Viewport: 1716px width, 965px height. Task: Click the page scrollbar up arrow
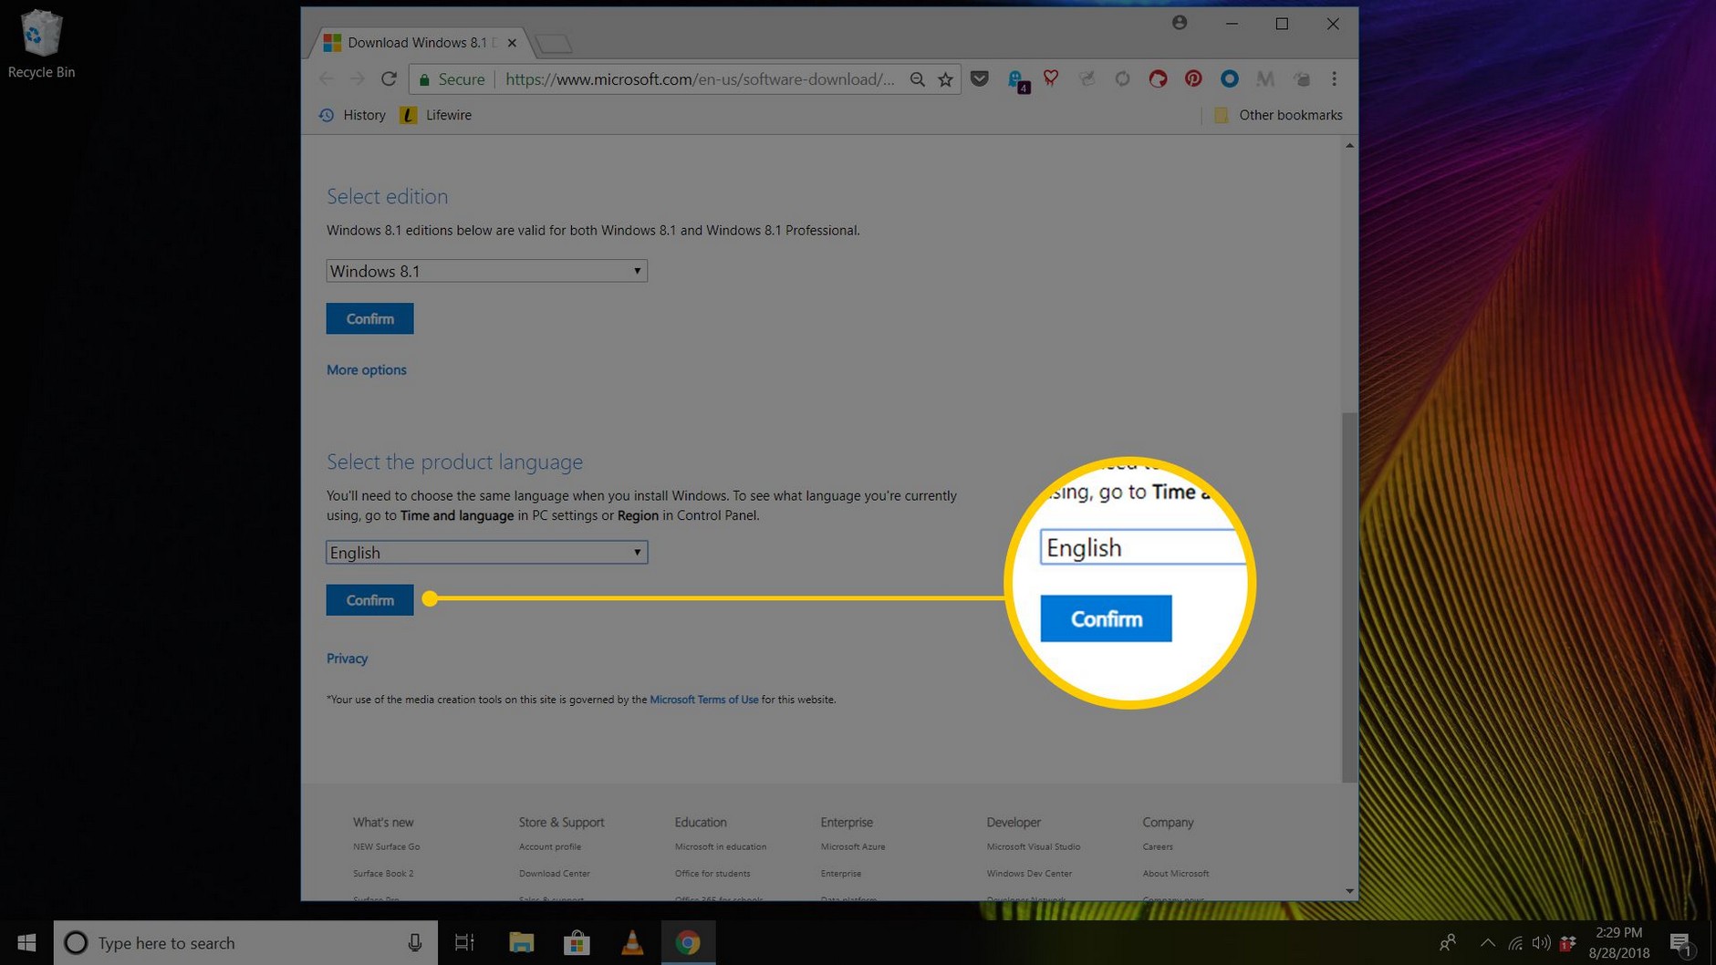[1349, 145]
